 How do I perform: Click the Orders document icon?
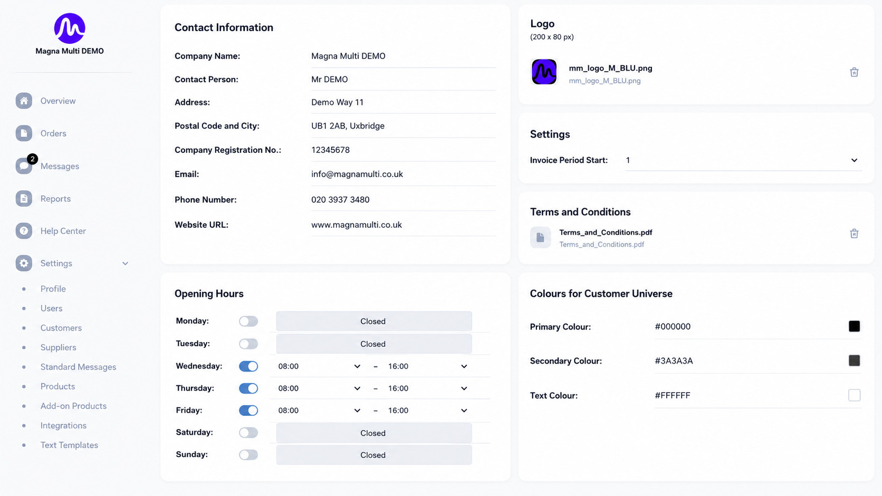(x=24, y=133)
